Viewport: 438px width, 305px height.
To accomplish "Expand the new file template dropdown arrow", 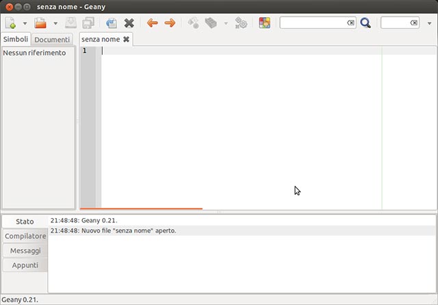I will click(x=25, y=23).
